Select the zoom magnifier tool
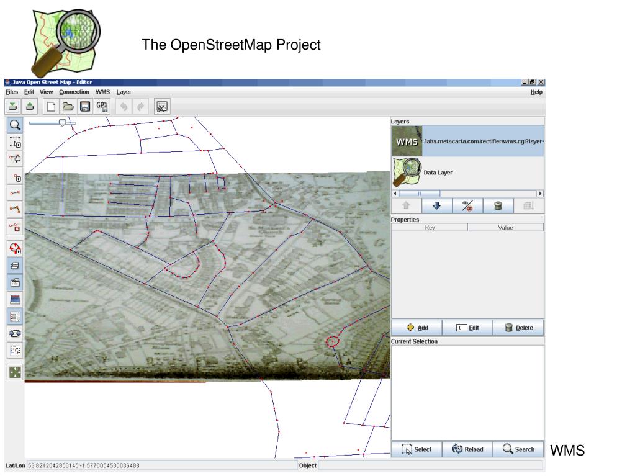 15,125
